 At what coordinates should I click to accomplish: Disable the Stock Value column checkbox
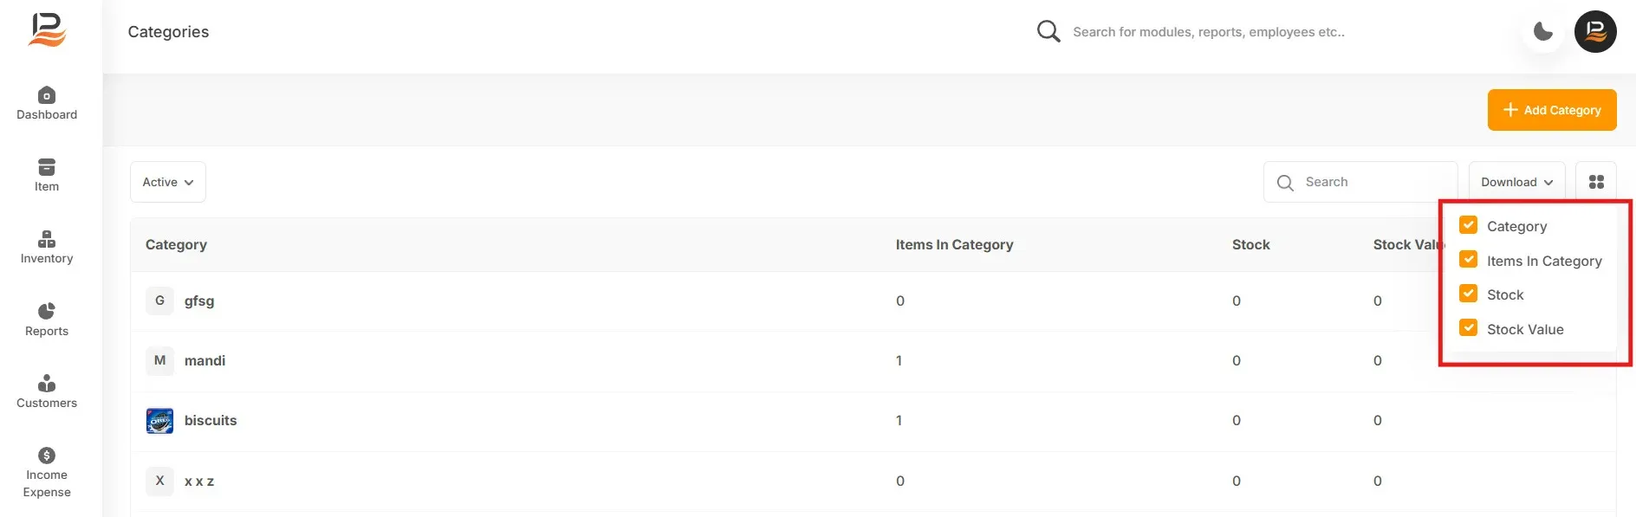[x=1468, y=328]
